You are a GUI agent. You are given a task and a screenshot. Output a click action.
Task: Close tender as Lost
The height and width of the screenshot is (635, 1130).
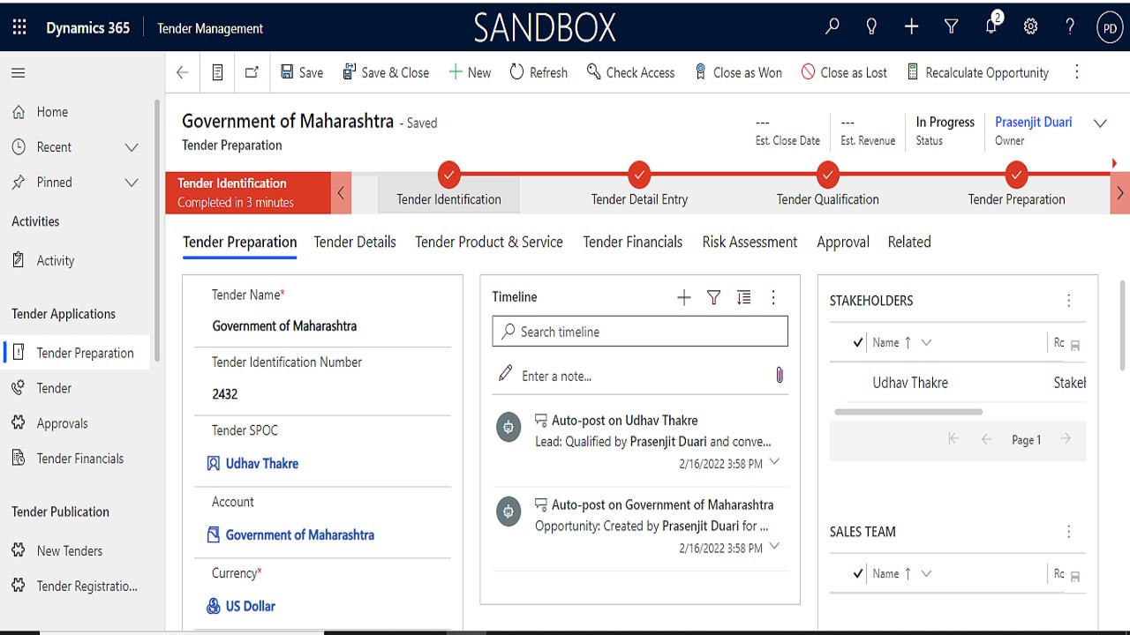(844, 72)
